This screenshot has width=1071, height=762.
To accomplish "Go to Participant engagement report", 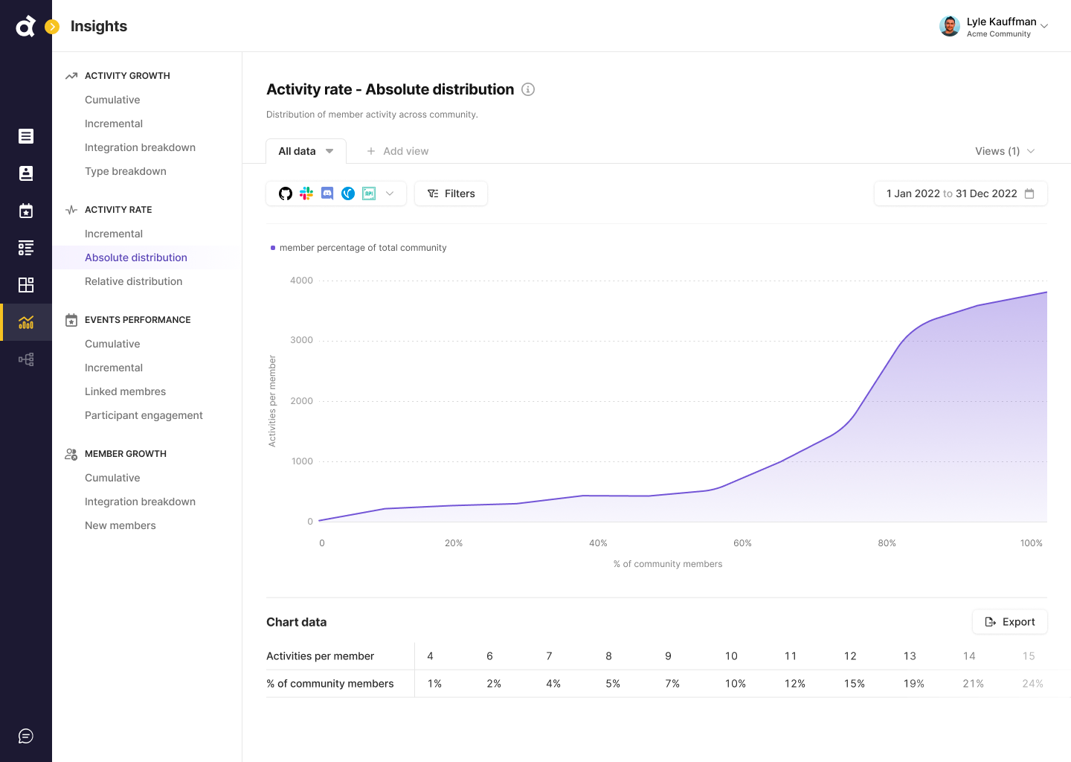I will pos(144,415).
